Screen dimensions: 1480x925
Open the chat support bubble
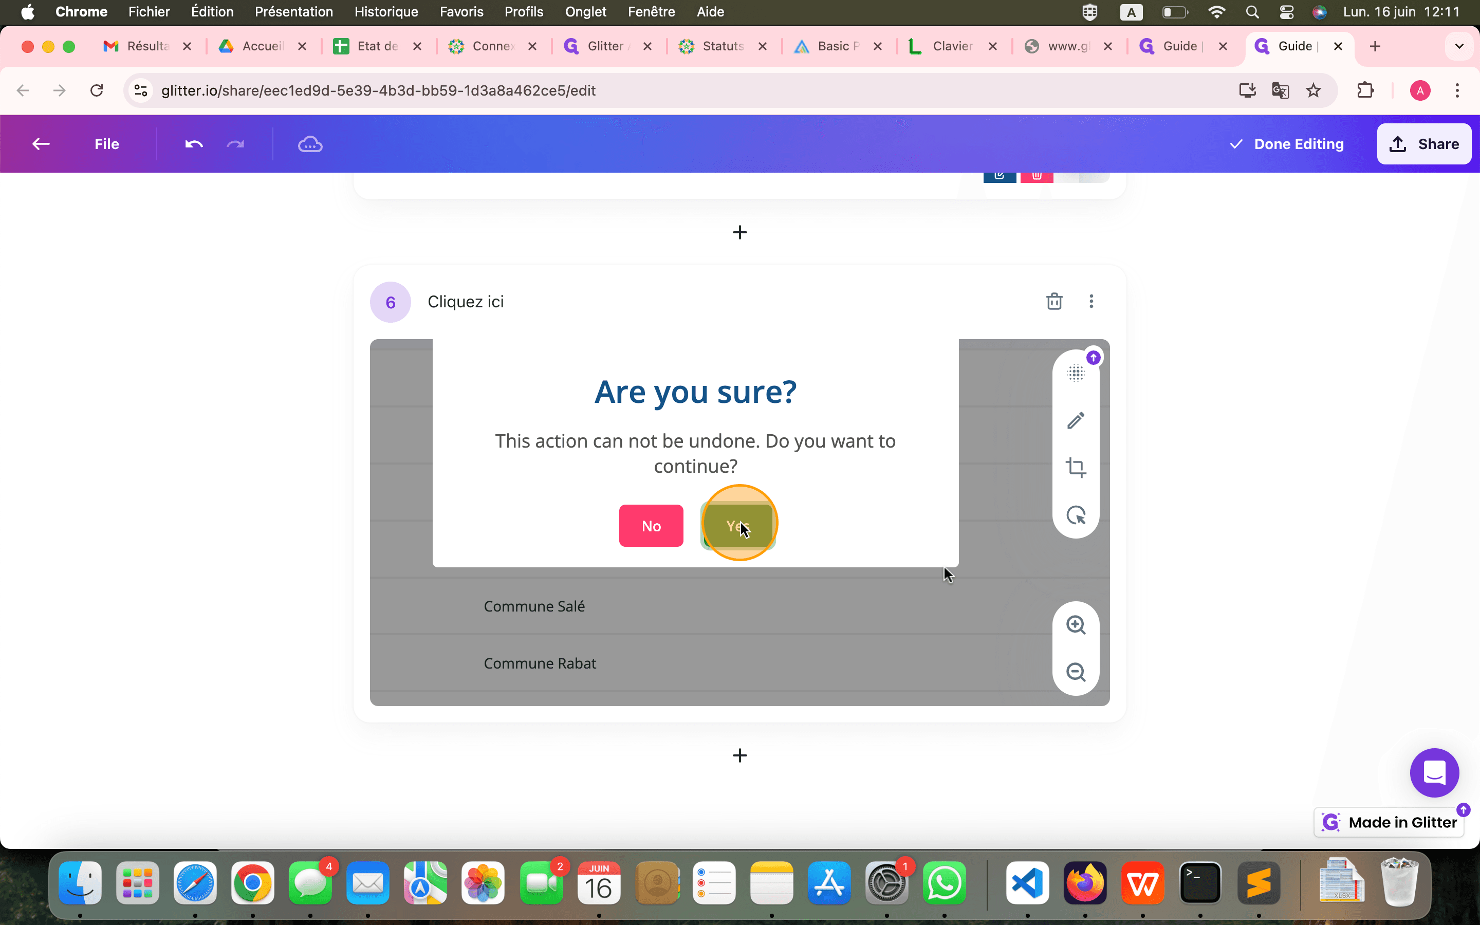(1434, 773)
